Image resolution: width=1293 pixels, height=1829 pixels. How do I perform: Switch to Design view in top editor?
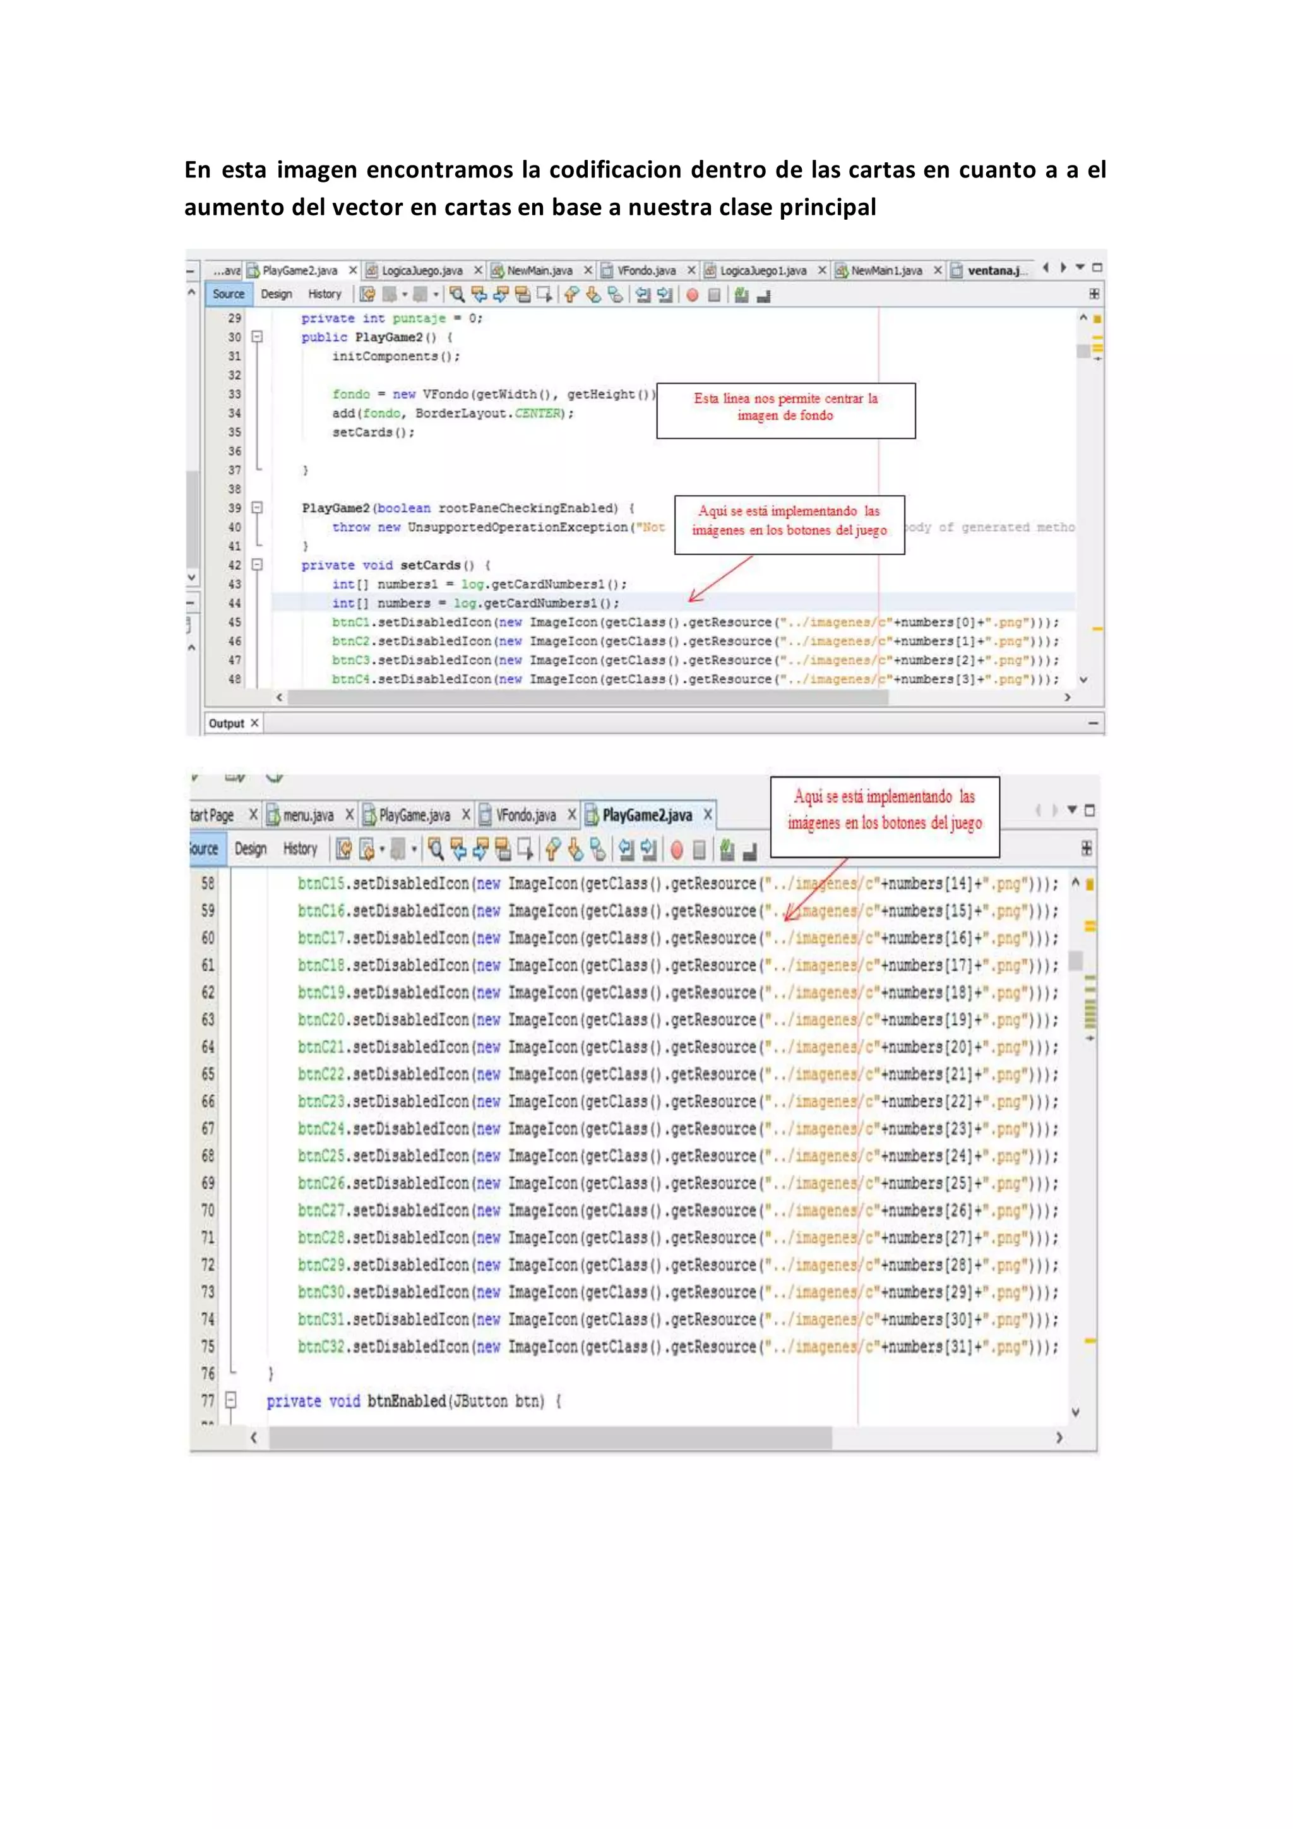(x=277, y=294)
